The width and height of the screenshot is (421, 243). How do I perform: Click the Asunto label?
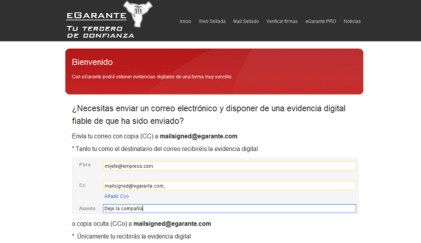pos(87,209)
